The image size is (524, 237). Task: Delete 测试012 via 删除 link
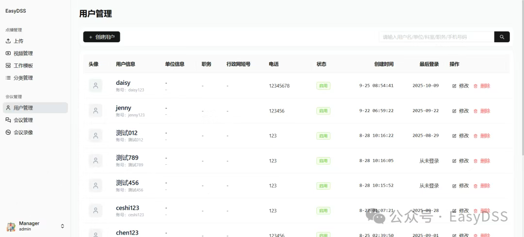(482, 136)
